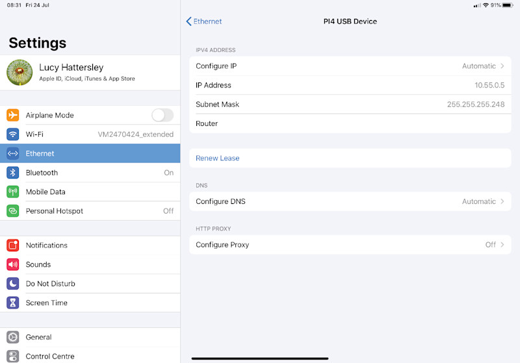Image resolution: width=520 pixels, height=363 pixels.
Task: Toggle the Airplane Mode switch
Action: (x=162, y=115)
